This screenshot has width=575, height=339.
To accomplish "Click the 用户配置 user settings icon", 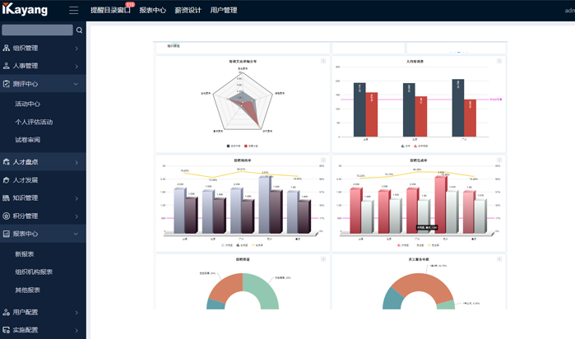I will (x=7, y=312).
